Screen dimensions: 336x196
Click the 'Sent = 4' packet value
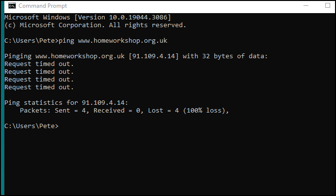click(71, 111)
